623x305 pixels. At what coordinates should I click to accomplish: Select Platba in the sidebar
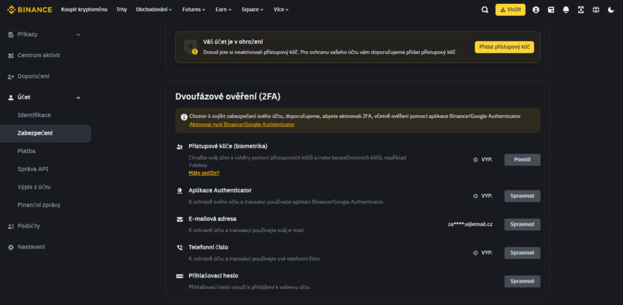coord(27,151)
